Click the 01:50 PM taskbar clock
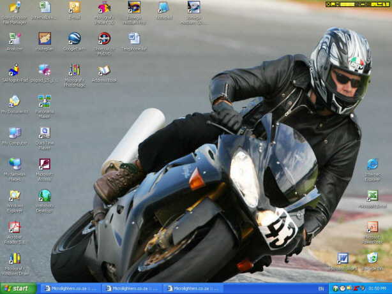This screenshot has height=294, width=392. 377,288
